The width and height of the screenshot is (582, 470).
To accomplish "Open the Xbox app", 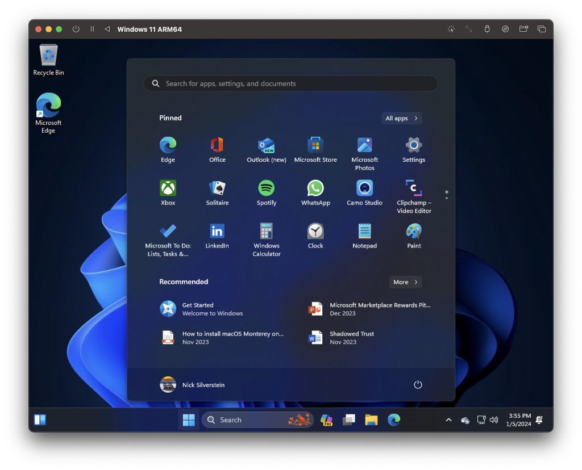I will click(x=168, y=188).
